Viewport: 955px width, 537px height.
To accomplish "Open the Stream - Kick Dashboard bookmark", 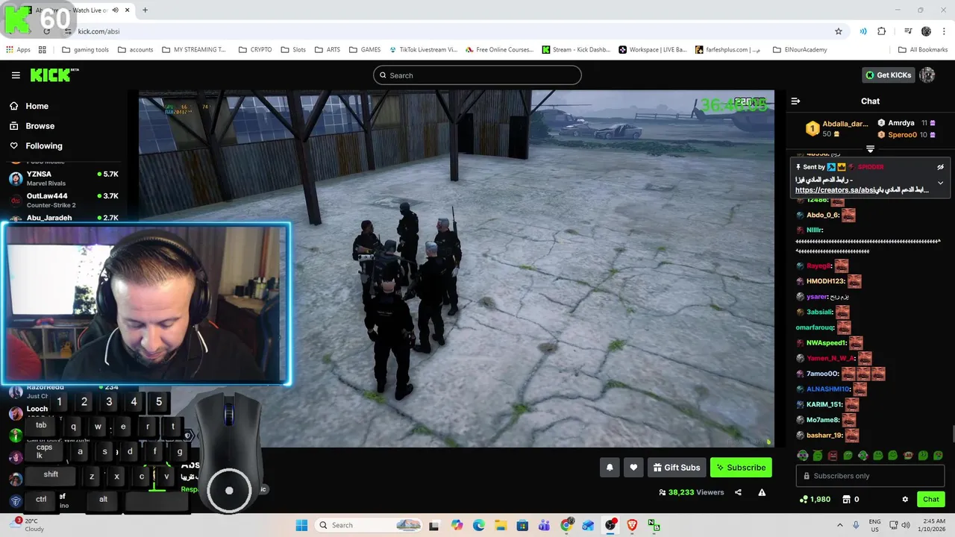I will tap(576, 50).
